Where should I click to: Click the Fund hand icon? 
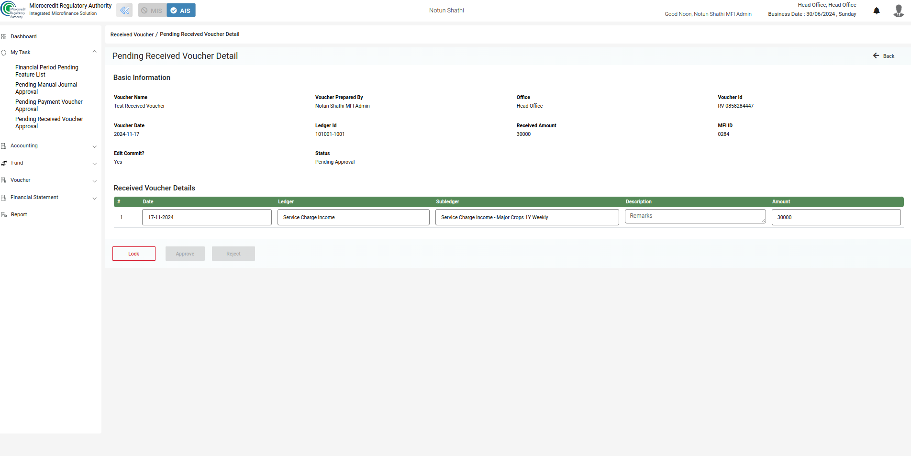pyautogui.click(x=4, y=163)
